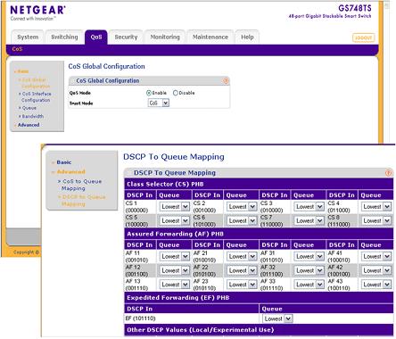
Task: Open CoS to Queue Mapping link
Action: click(x=82, y=185)
